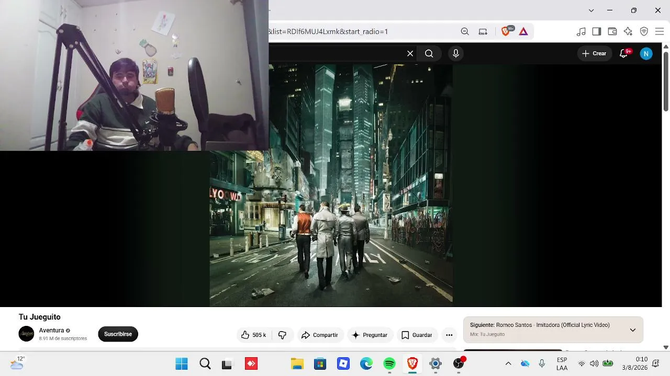The width and height of the screenshot is (670, 376).
Task: Click the zoom out magnifier in address bar
Action: [x=465, y=31]
